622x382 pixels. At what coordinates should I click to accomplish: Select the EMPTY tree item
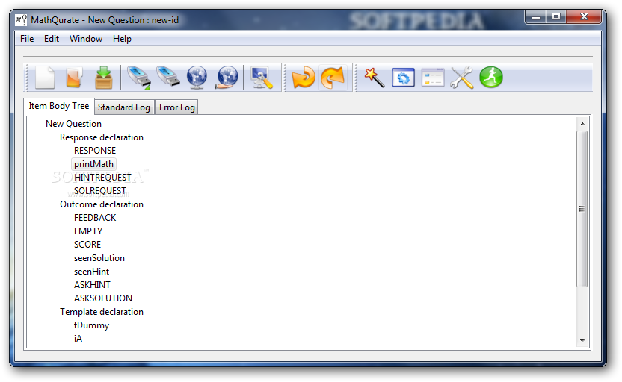coord(88,231)
